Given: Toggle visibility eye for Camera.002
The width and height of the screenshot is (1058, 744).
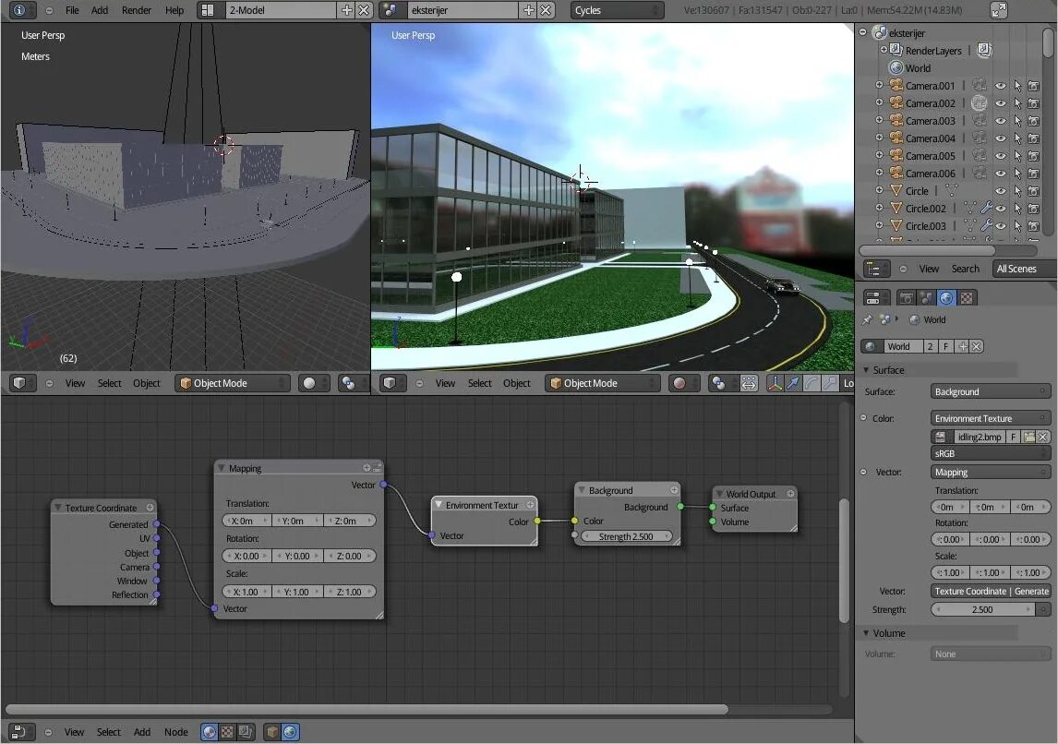Looking at the screenshot, I should click(x=1001, y=103).
